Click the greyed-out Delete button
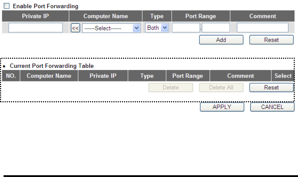This screenshot has width=298, height=177. pyautogui.click(x=171, y=87)
